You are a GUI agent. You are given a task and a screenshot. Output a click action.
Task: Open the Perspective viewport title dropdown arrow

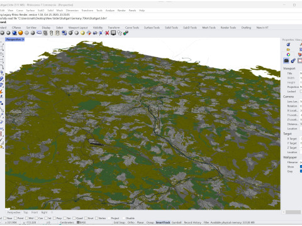coord(23,40)
